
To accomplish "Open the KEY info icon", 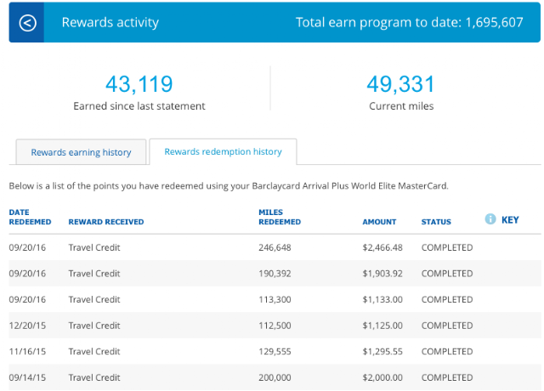I will coord(490,219).
